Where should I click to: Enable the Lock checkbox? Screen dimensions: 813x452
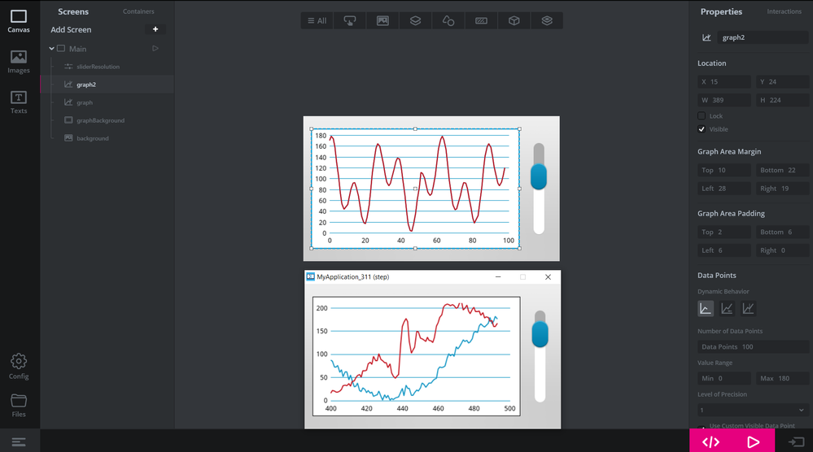tap(702, 116)
